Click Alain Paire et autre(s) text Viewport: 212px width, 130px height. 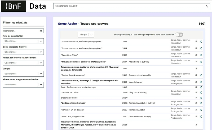click(x=139, y=62)
